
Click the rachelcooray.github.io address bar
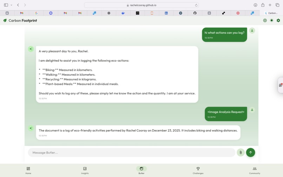coord(141,5)
